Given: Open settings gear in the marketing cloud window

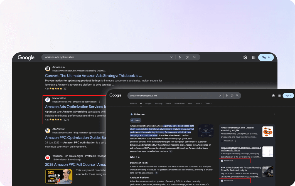Looking at the screenshot, I should click(273, 96).
